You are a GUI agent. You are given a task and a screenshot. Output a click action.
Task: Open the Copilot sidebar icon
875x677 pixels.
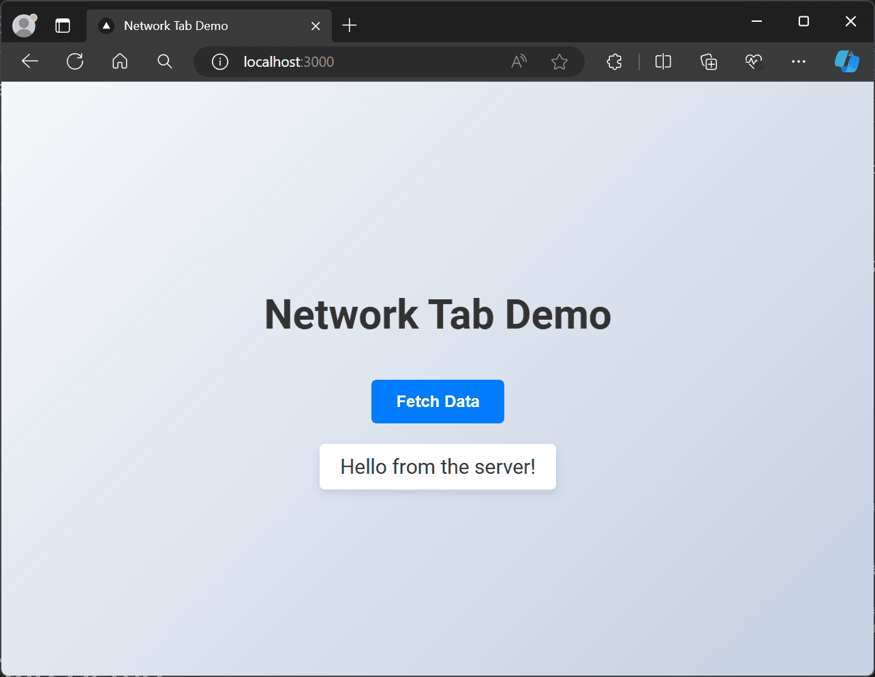point(846,61)
